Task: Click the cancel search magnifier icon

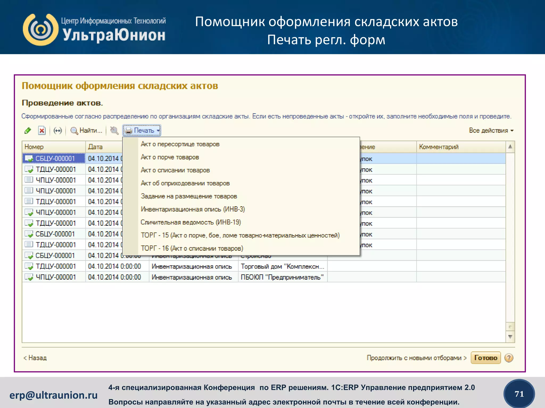Action: click(x=114, y=130)
